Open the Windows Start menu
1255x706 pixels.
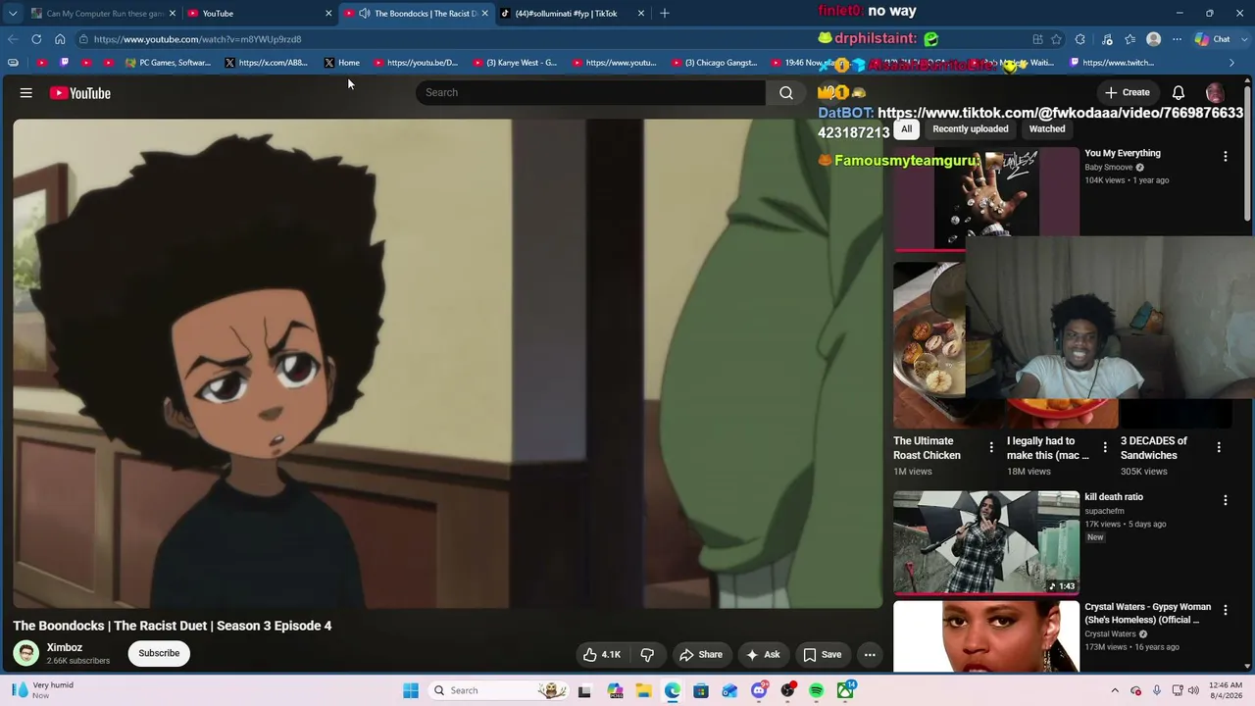tap(411, 690)
